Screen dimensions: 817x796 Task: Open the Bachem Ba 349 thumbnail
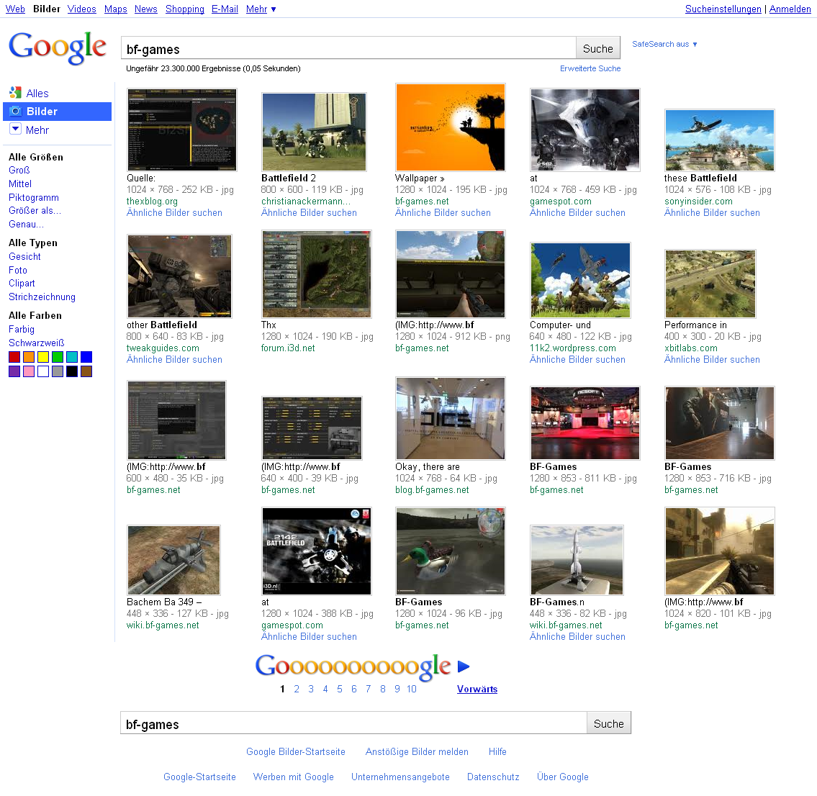coord(173,560)
